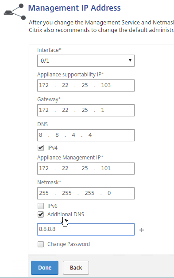Viewport: 174px width, 278px height.
Task: Select the Interface 0/1 combo box
Action: tap(86, 61)
